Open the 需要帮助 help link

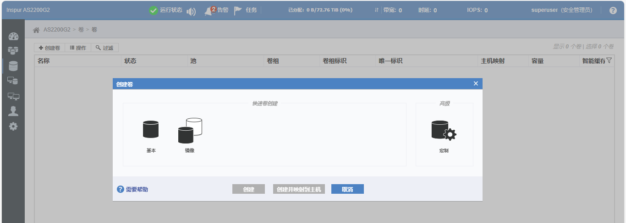(x=132, y=189)
